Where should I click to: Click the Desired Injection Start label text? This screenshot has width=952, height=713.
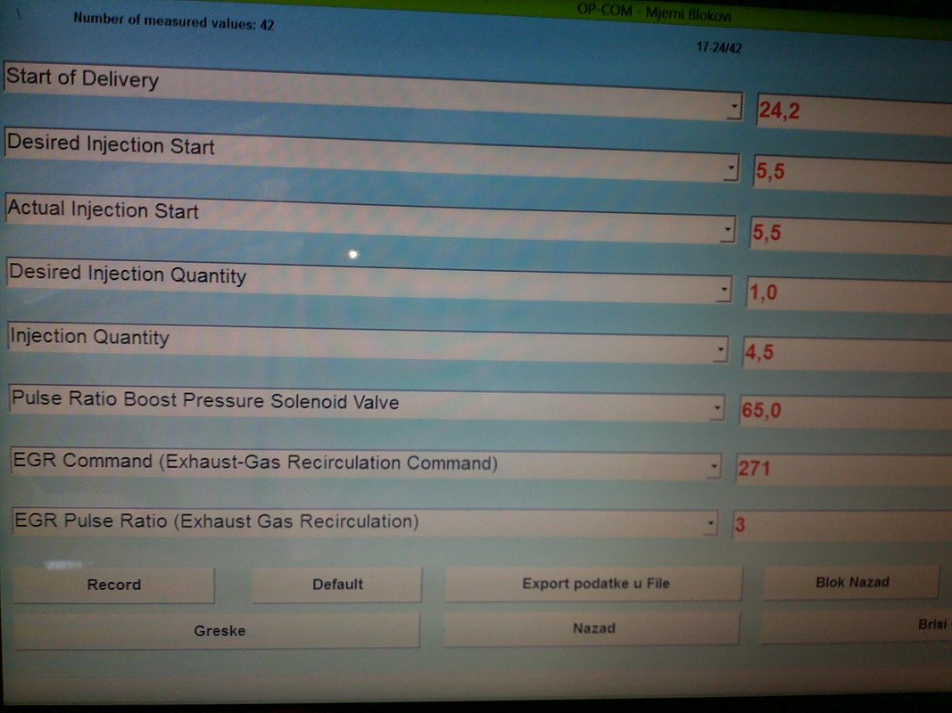[111, 144]
